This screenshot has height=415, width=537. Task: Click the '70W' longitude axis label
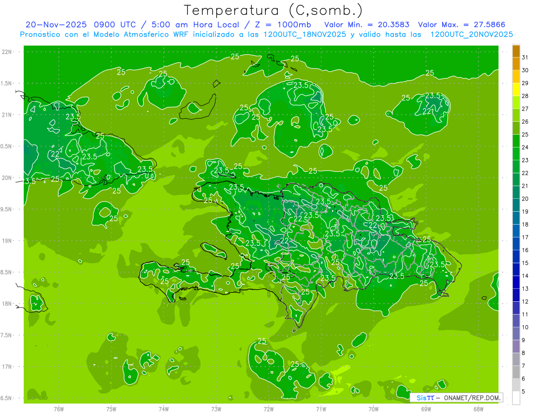pyautogui.click(x=374, y=409)
